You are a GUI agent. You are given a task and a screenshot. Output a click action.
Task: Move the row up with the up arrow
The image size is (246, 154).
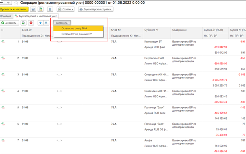tap(41, 23)
